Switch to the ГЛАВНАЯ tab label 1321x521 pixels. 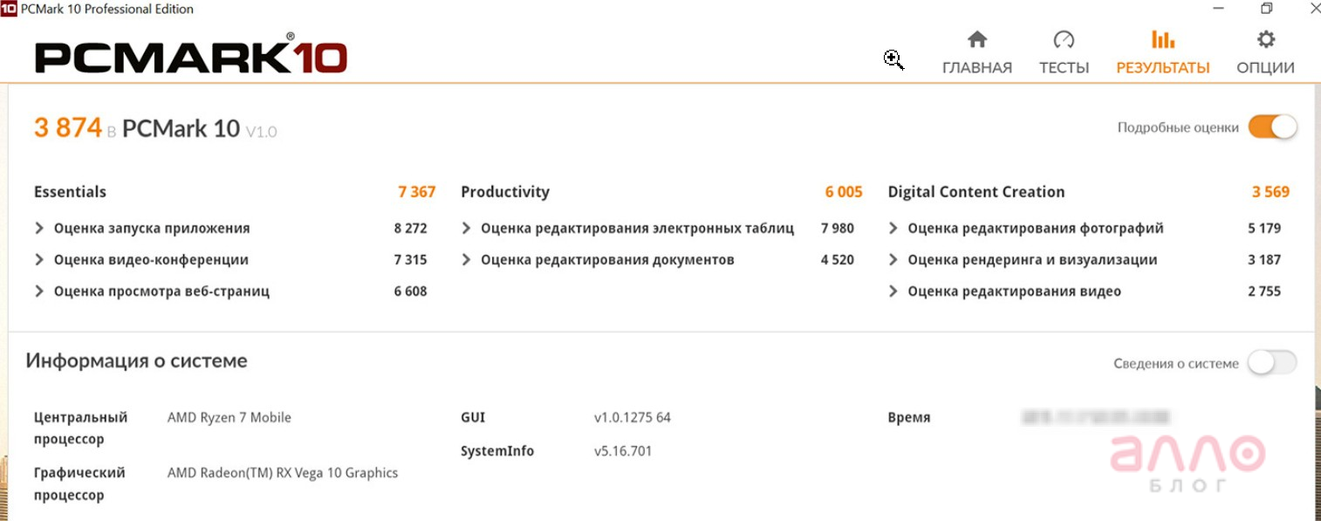click(977, 68)
